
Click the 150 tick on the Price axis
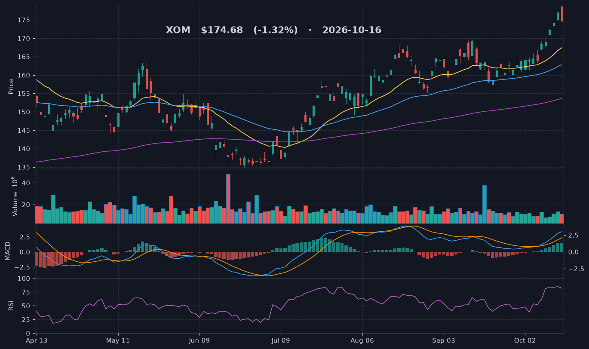(x=24, y=112)
